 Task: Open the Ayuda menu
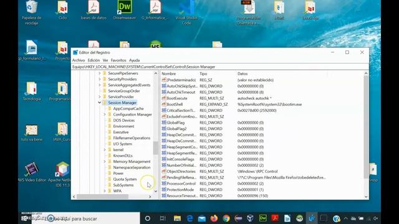tap(134, 60)
